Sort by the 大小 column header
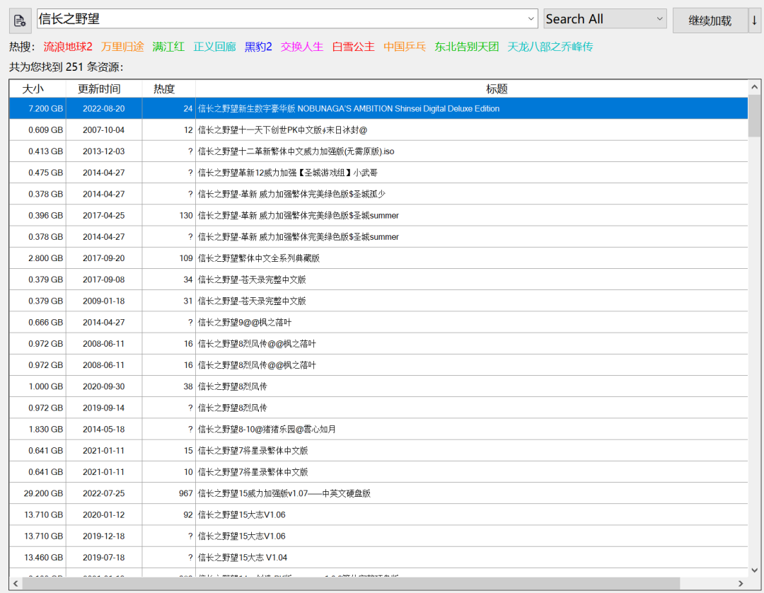 [x=37, y=88]
